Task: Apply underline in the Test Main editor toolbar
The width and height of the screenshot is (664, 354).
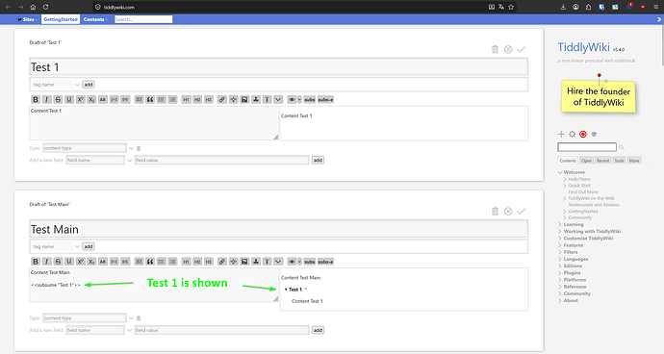Action: [69, 262]
